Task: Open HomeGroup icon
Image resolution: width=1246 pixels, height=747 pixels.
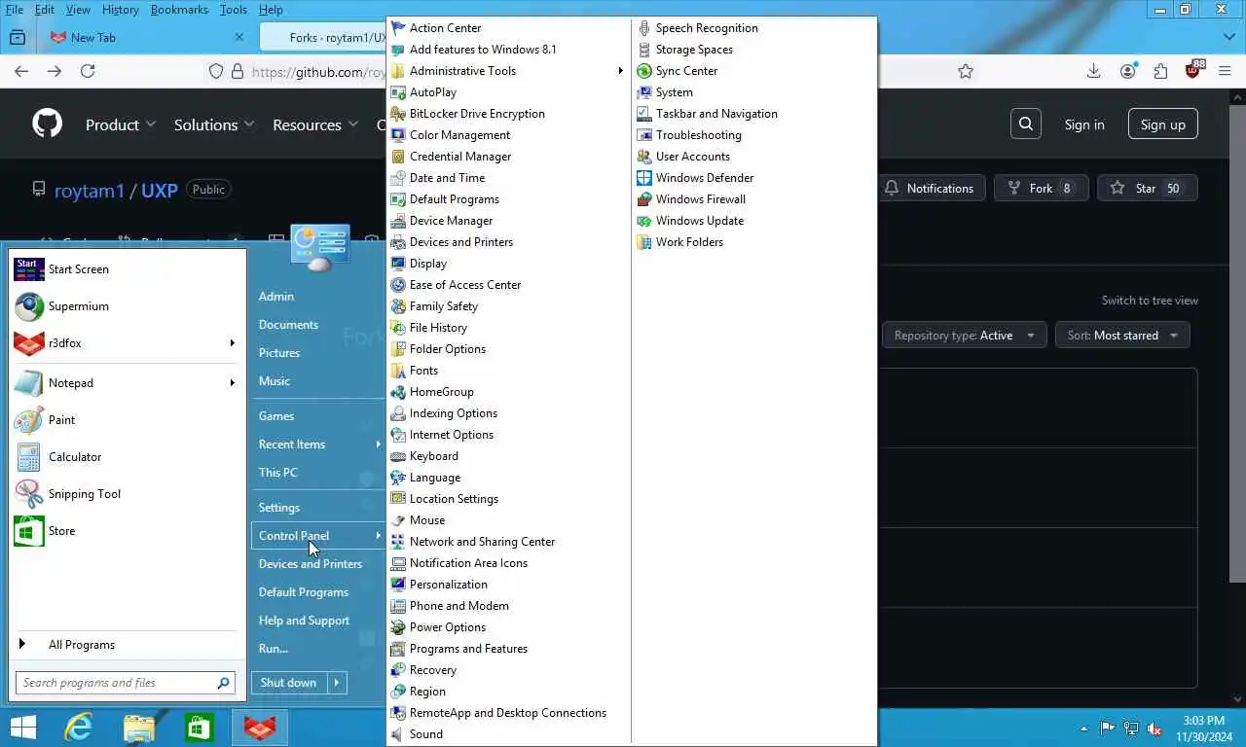Action: tap(398, 392)
